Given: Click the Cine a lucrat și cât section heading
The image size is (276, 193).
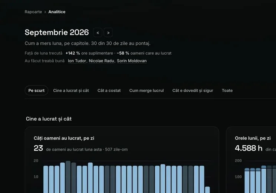Looking at the screenshot, I should (49, 119).
